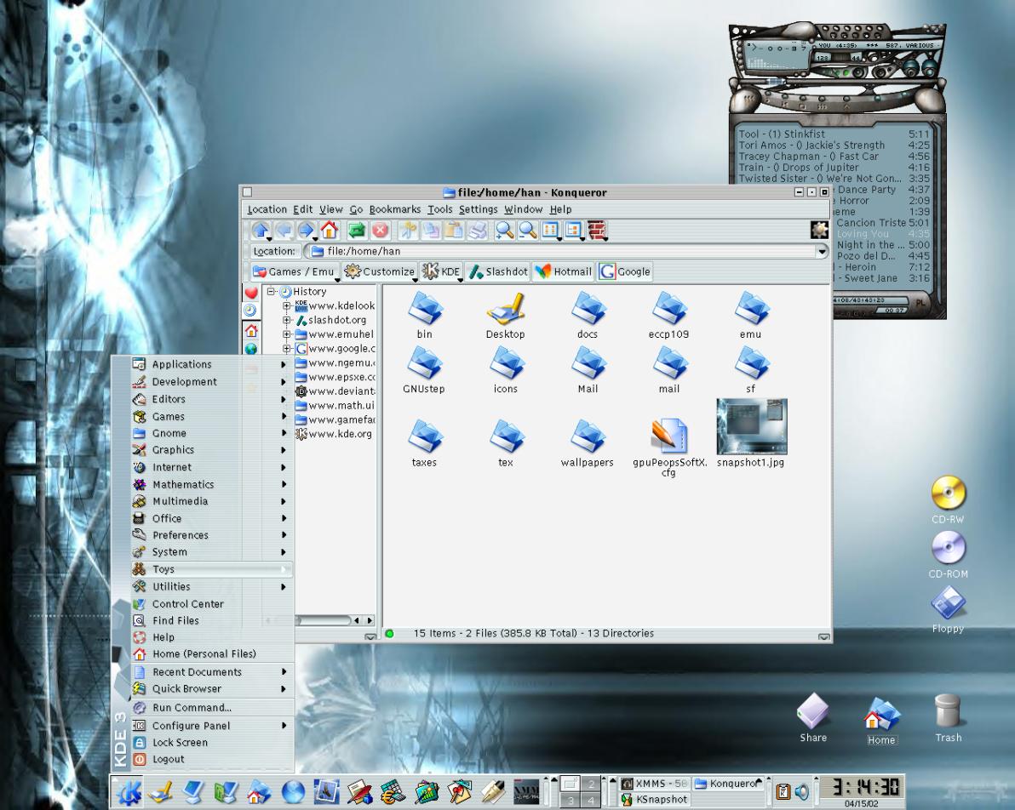This screenshot has height=810, width=1015.
Task: Expand the www.kdelook history entry
Action: (x=286, y=305)
